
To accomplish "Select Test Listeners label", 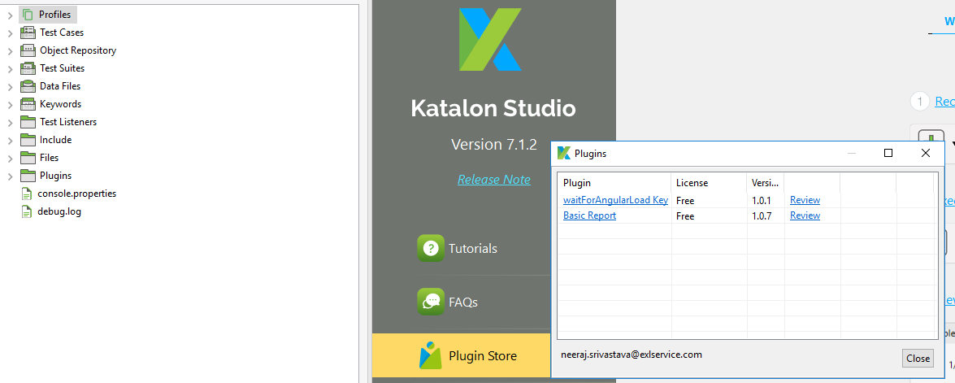I will (68, 122).
